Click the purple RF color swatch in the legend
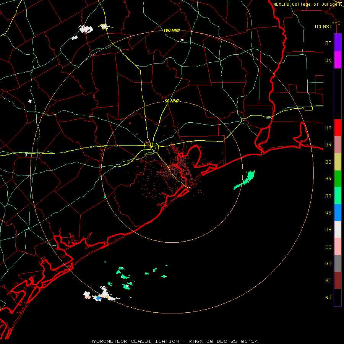This screenshot has height=344, width=344. click(338, 43)
